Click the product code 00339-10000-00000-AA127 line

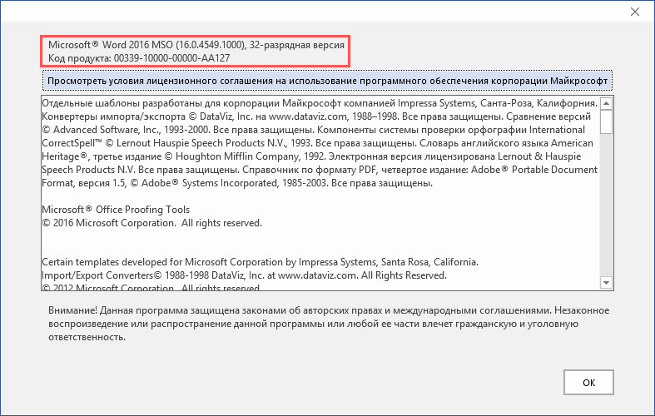pos(139,58)
